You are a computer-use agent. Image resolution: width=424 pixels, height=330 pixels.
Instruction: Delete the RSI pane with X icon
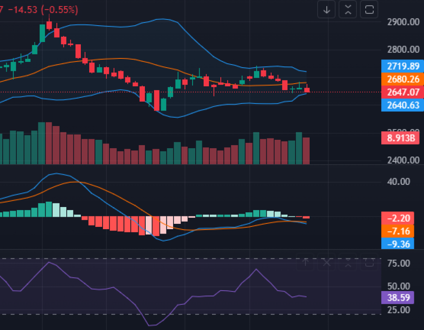pos(327,262)
